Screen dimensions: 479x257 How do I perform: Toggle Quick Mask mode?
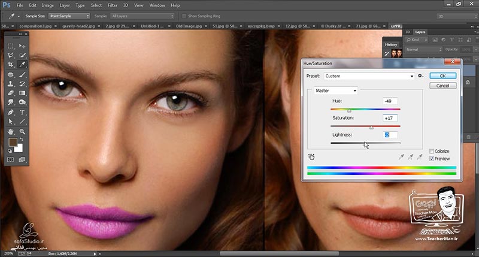(x=11, y=160)
